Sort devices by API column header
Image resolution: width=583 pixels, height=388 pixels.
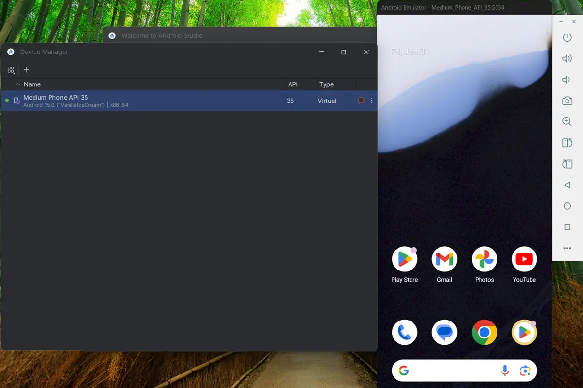(x=292, y=84)
